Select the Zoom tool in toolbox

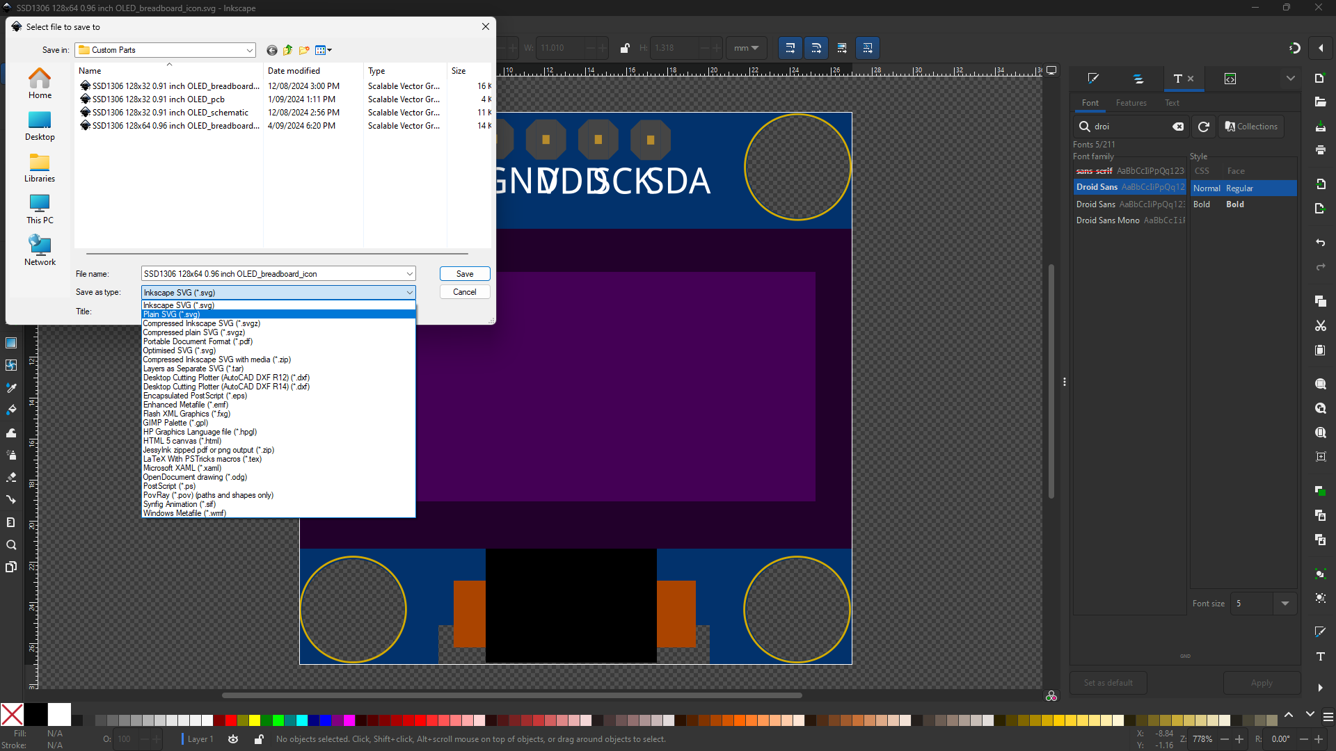pyautogui.click(x=11, y=545)
